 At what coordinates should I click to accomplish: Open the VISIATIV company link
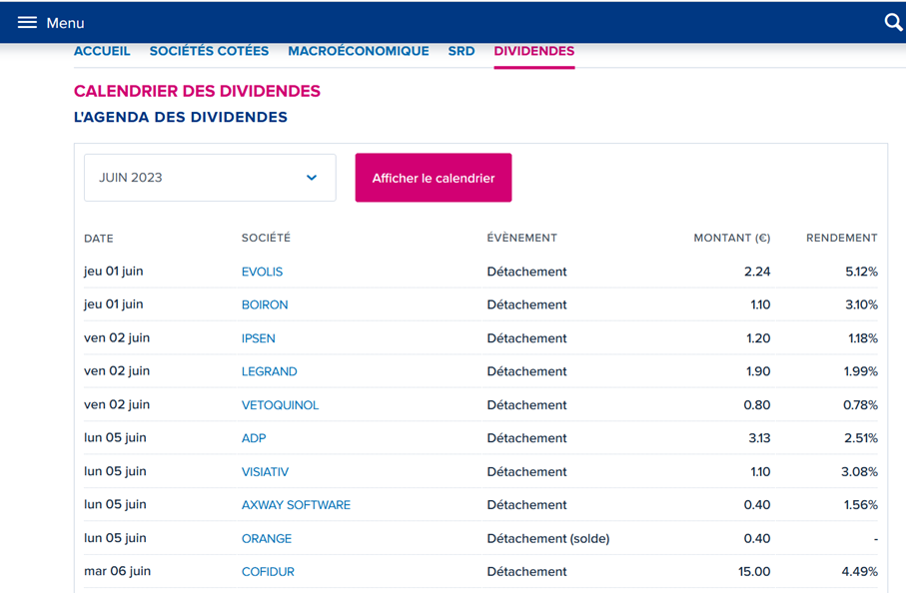coord(265,472)
